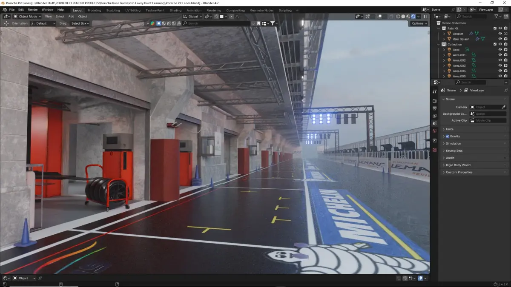Open Orientation Default dropdown
511x287 pixels.
[43, 23]
